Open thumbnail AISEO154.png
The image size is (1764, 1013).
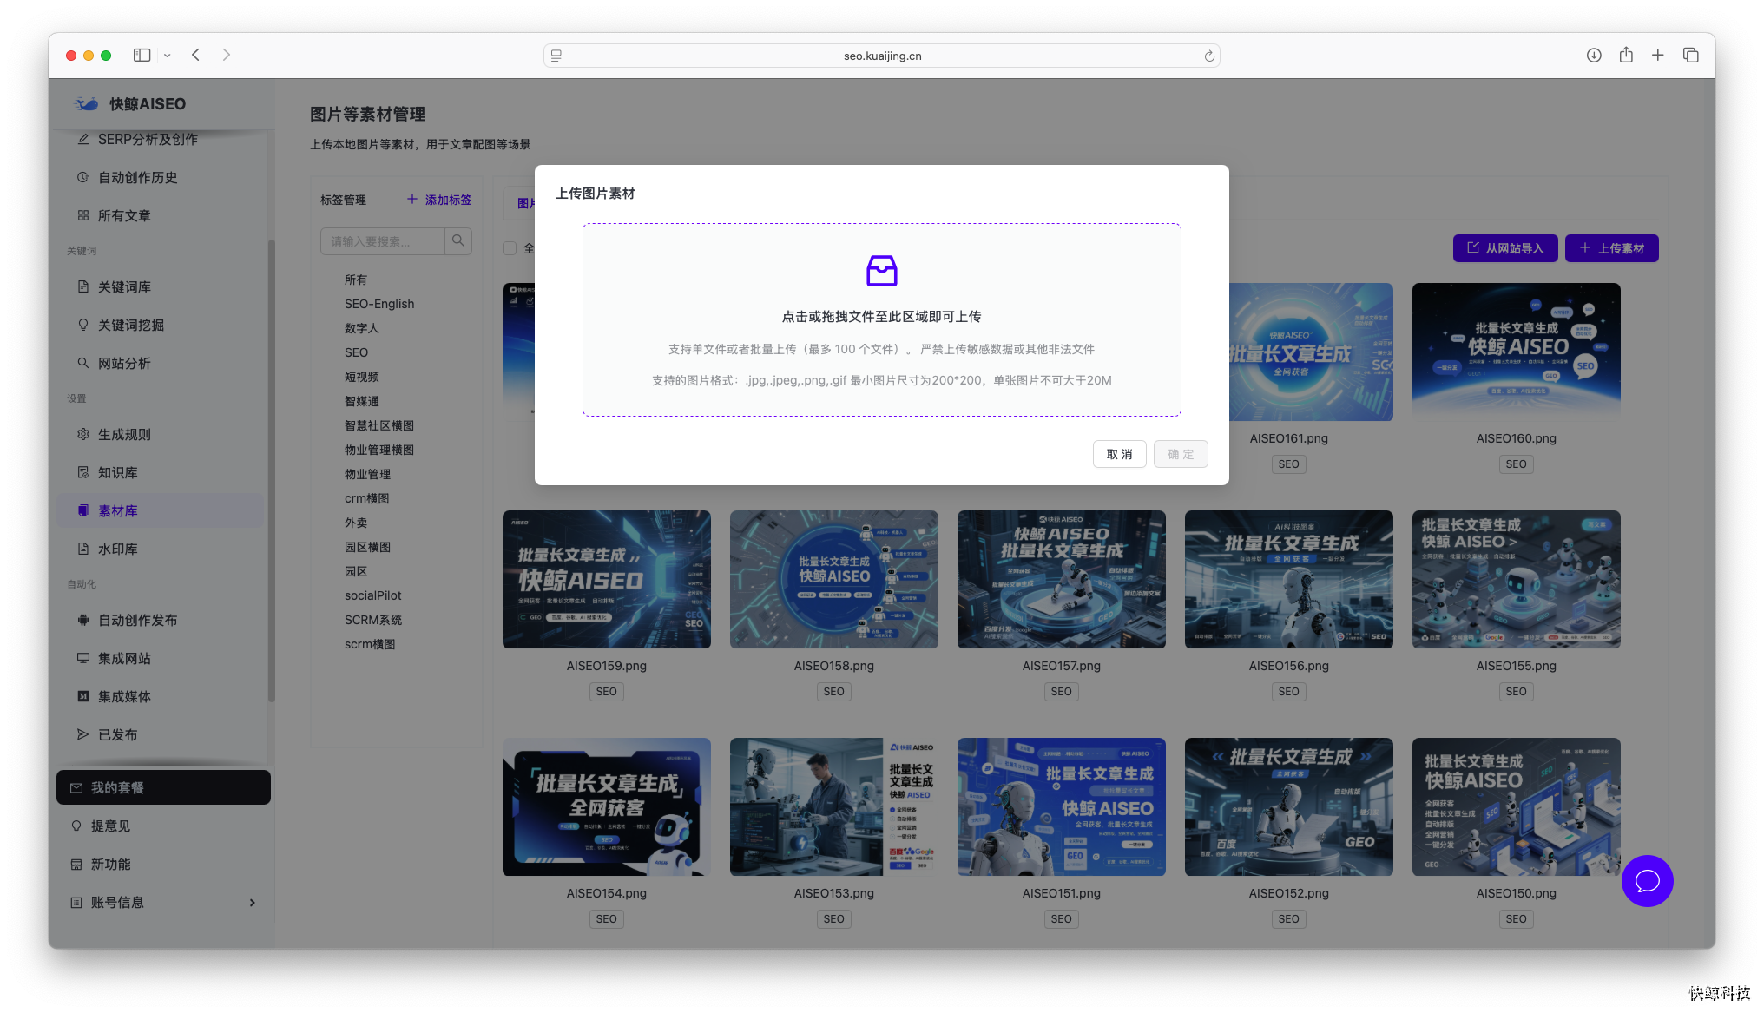point(607,806)
